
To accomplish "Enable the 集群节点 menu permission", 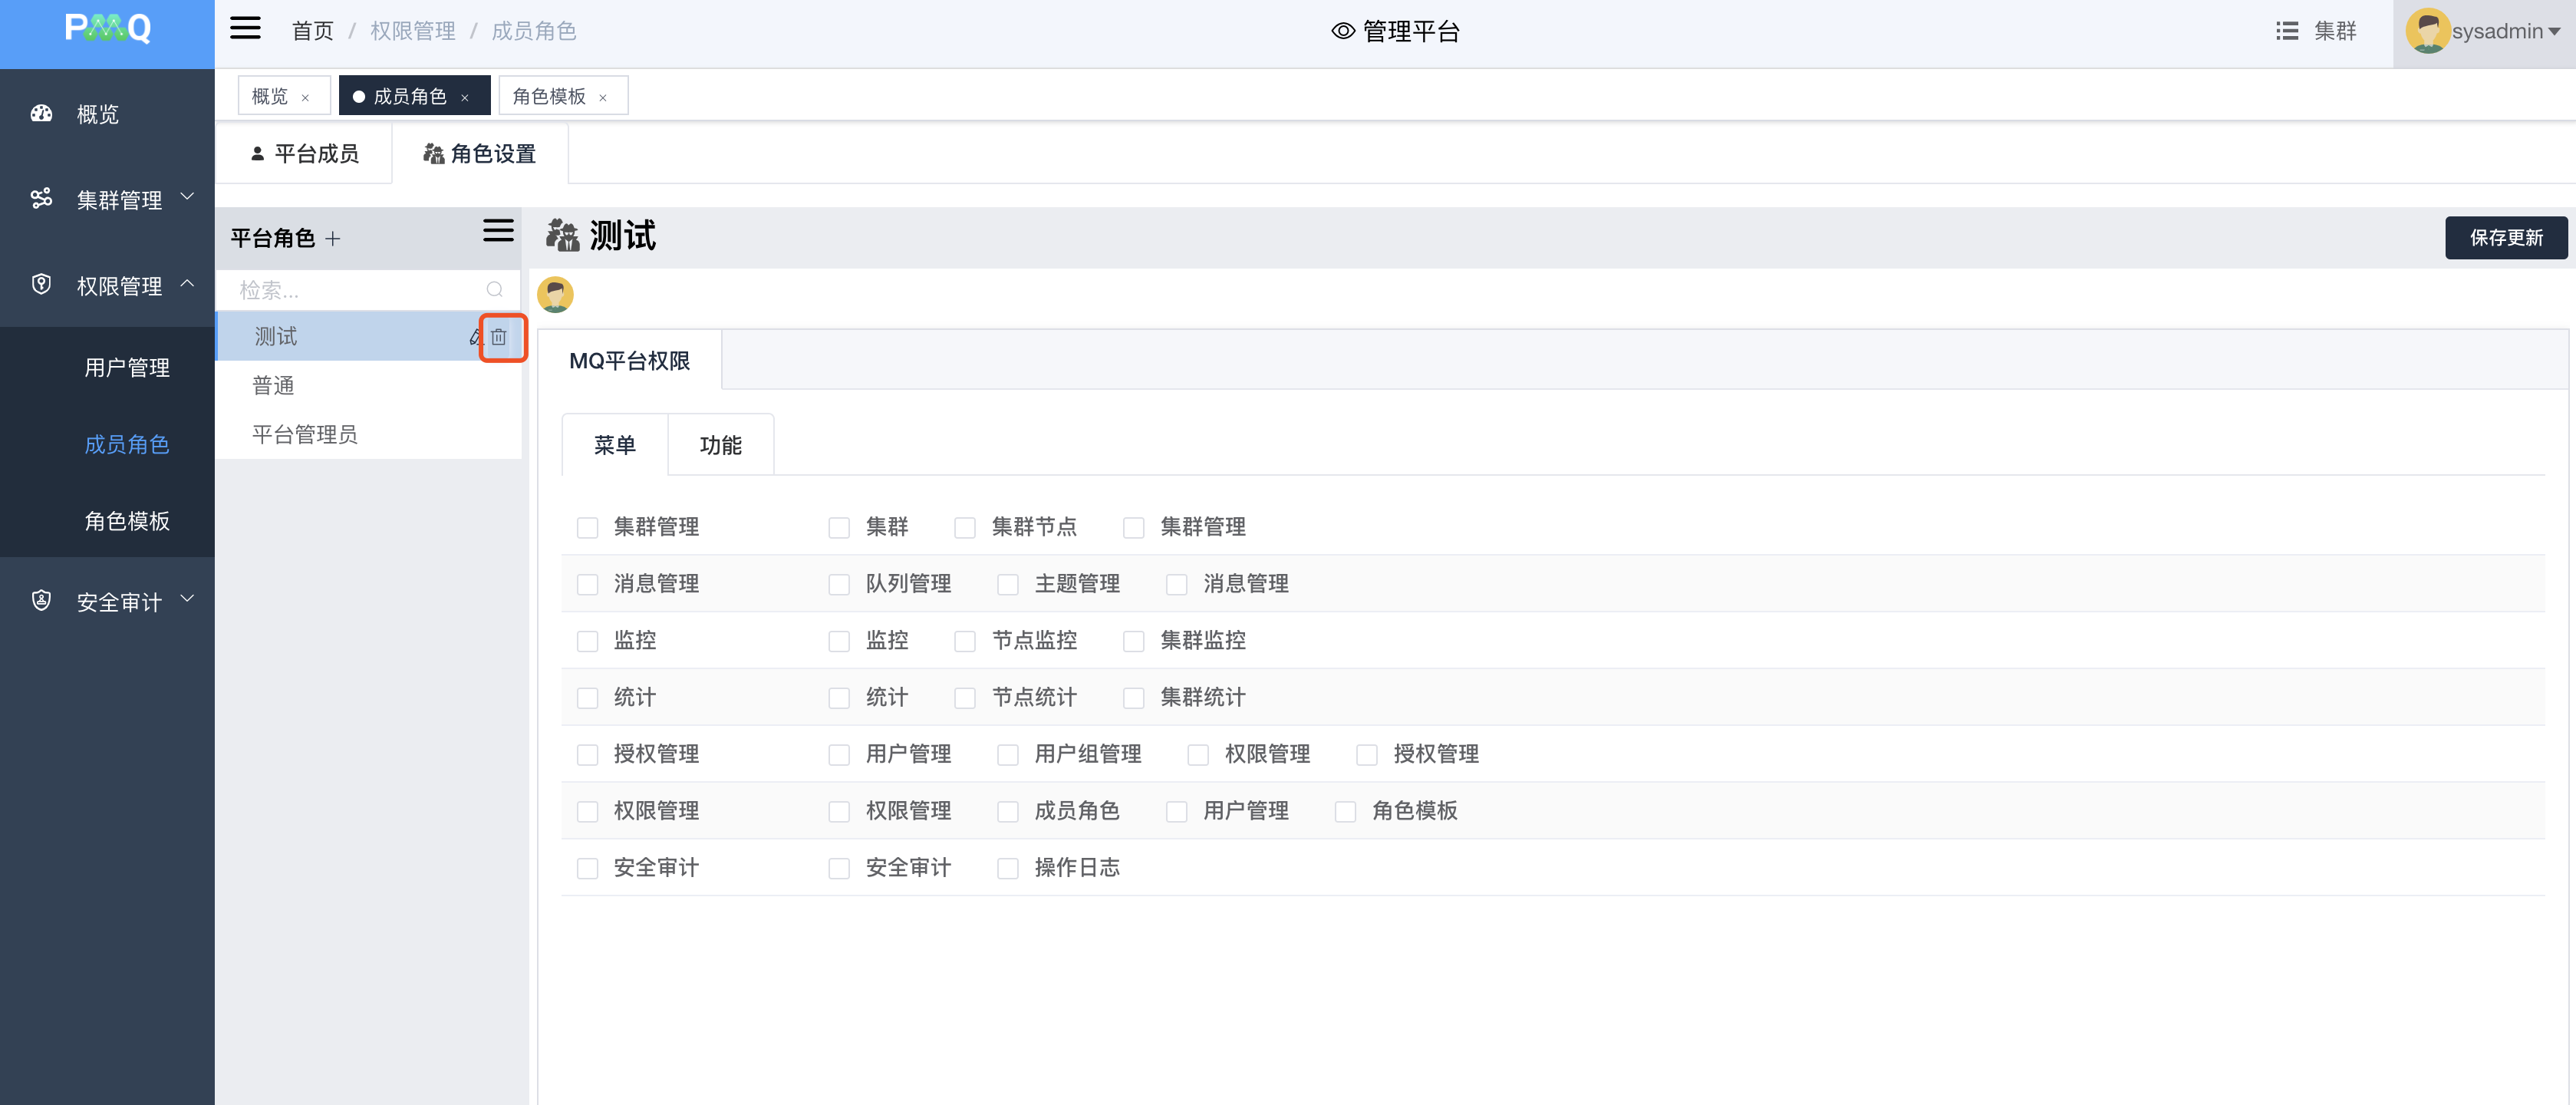I will click(x=964, y=527).
